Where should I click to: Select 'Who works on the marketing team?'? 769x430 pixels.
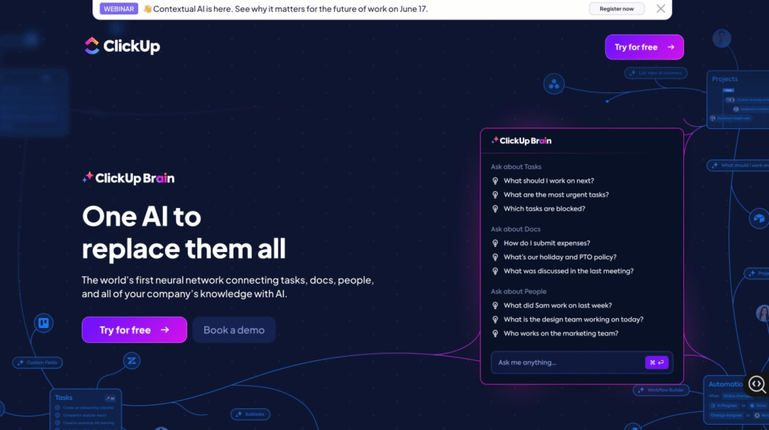pos(560,333)
